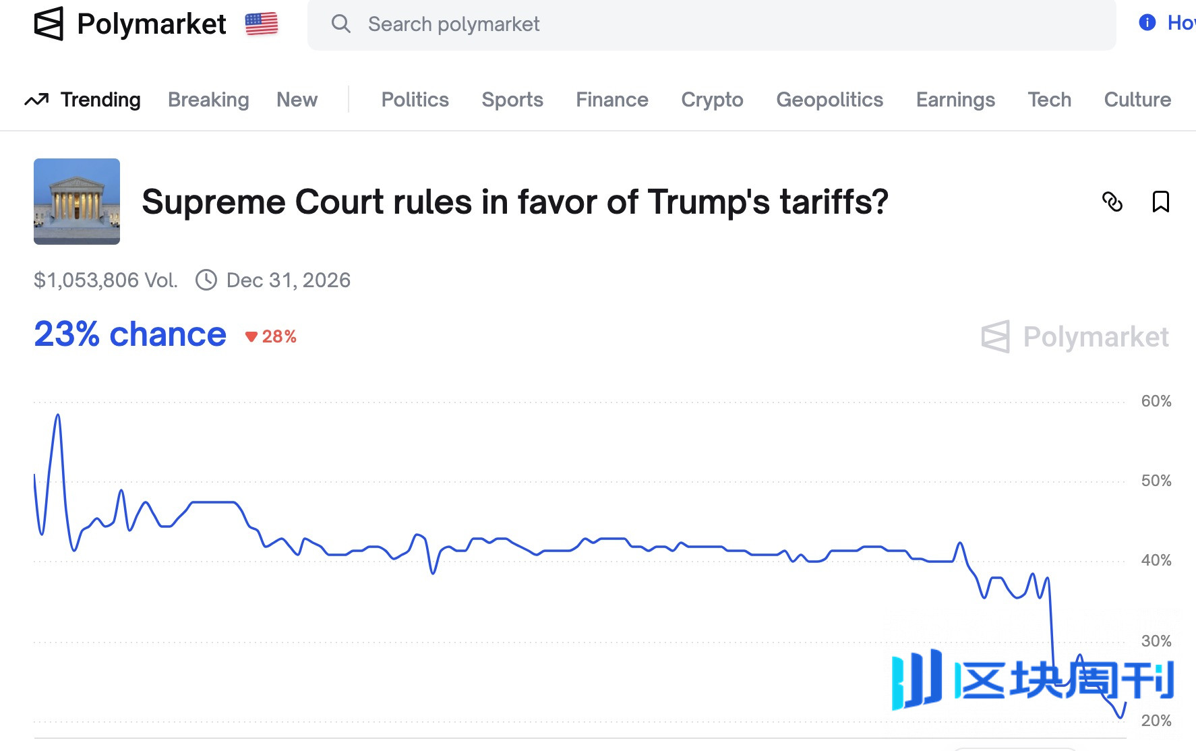Switch to the New tab
This screenshot has width=1196, height=751.
297,100
